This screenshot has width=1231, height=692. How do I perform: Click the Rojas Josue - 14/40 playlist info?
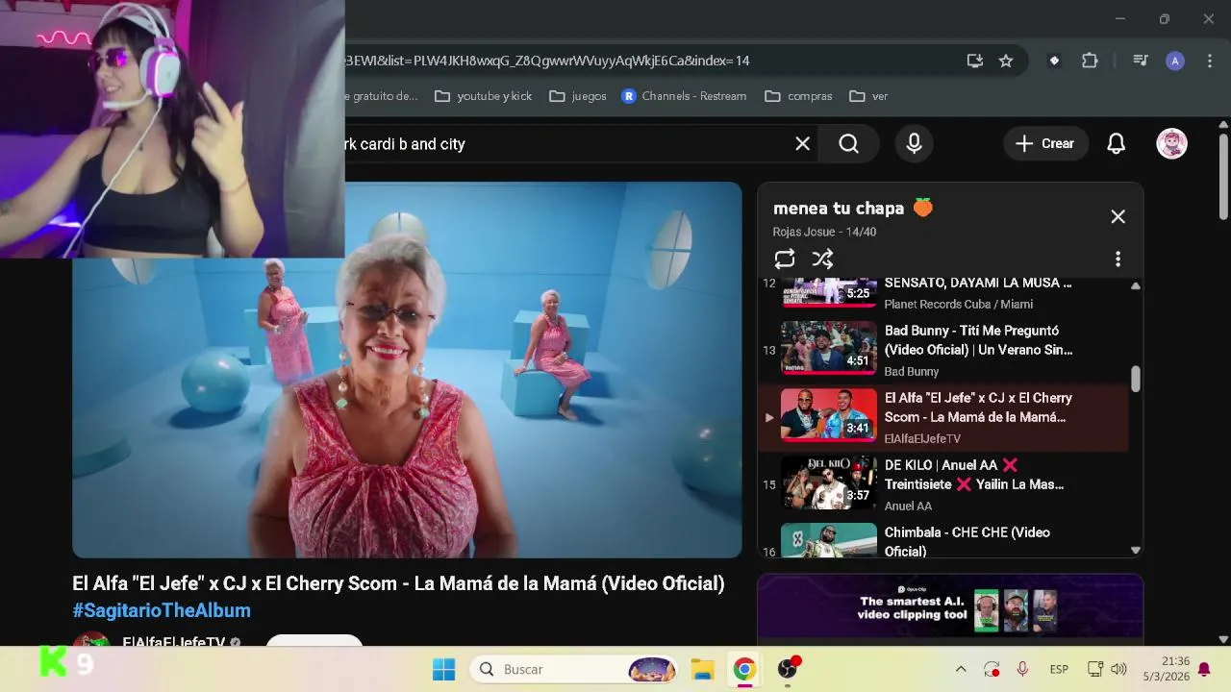pos(824,232)
